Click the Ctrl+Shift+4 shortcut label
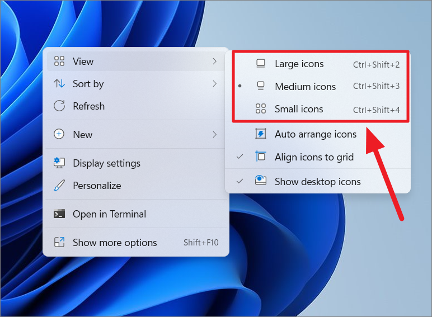432x317 pixels. point(376,110)
